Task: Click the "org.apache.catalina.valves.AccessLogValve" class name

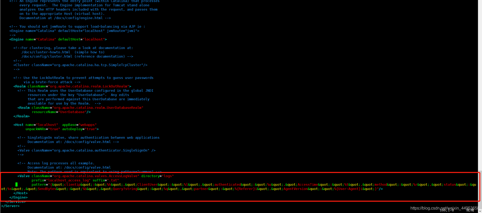Action: point(96,176)
